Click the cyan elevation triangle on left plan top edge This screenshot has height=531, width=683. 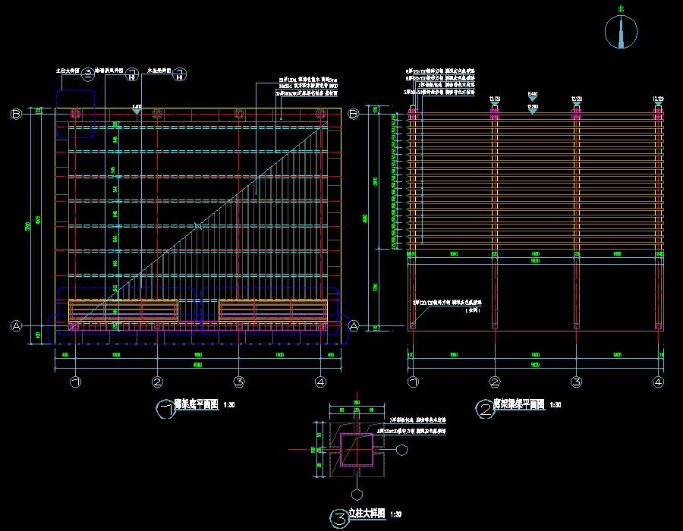137,111
